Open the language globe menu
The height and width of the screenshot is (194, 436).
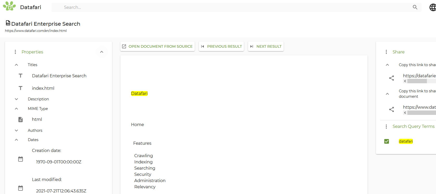pos(433,8)
